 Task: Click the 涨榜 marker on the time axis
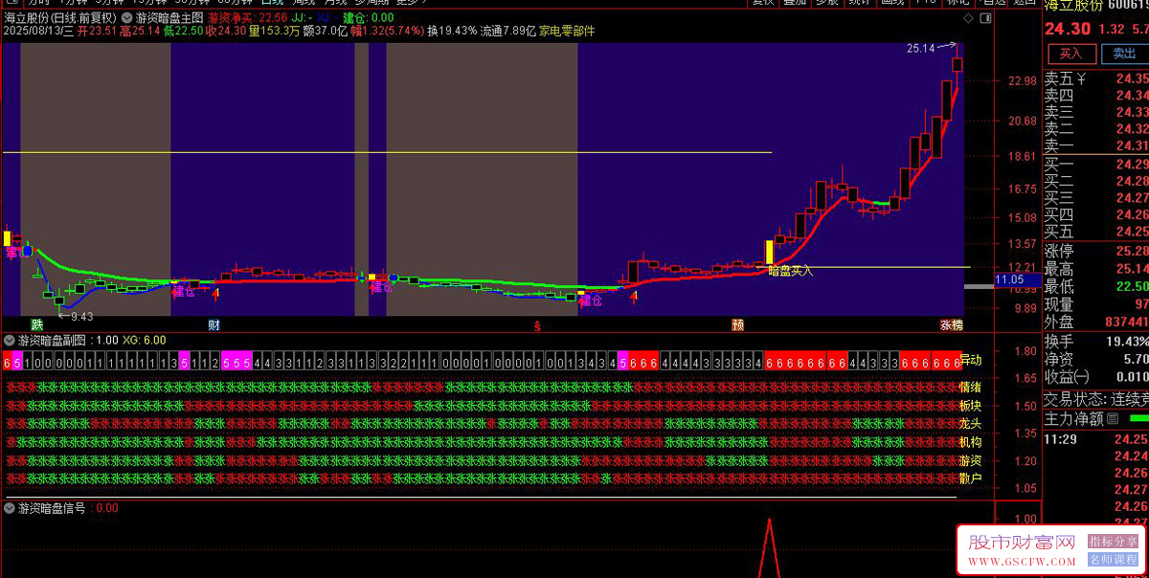(x=951, y=325)
